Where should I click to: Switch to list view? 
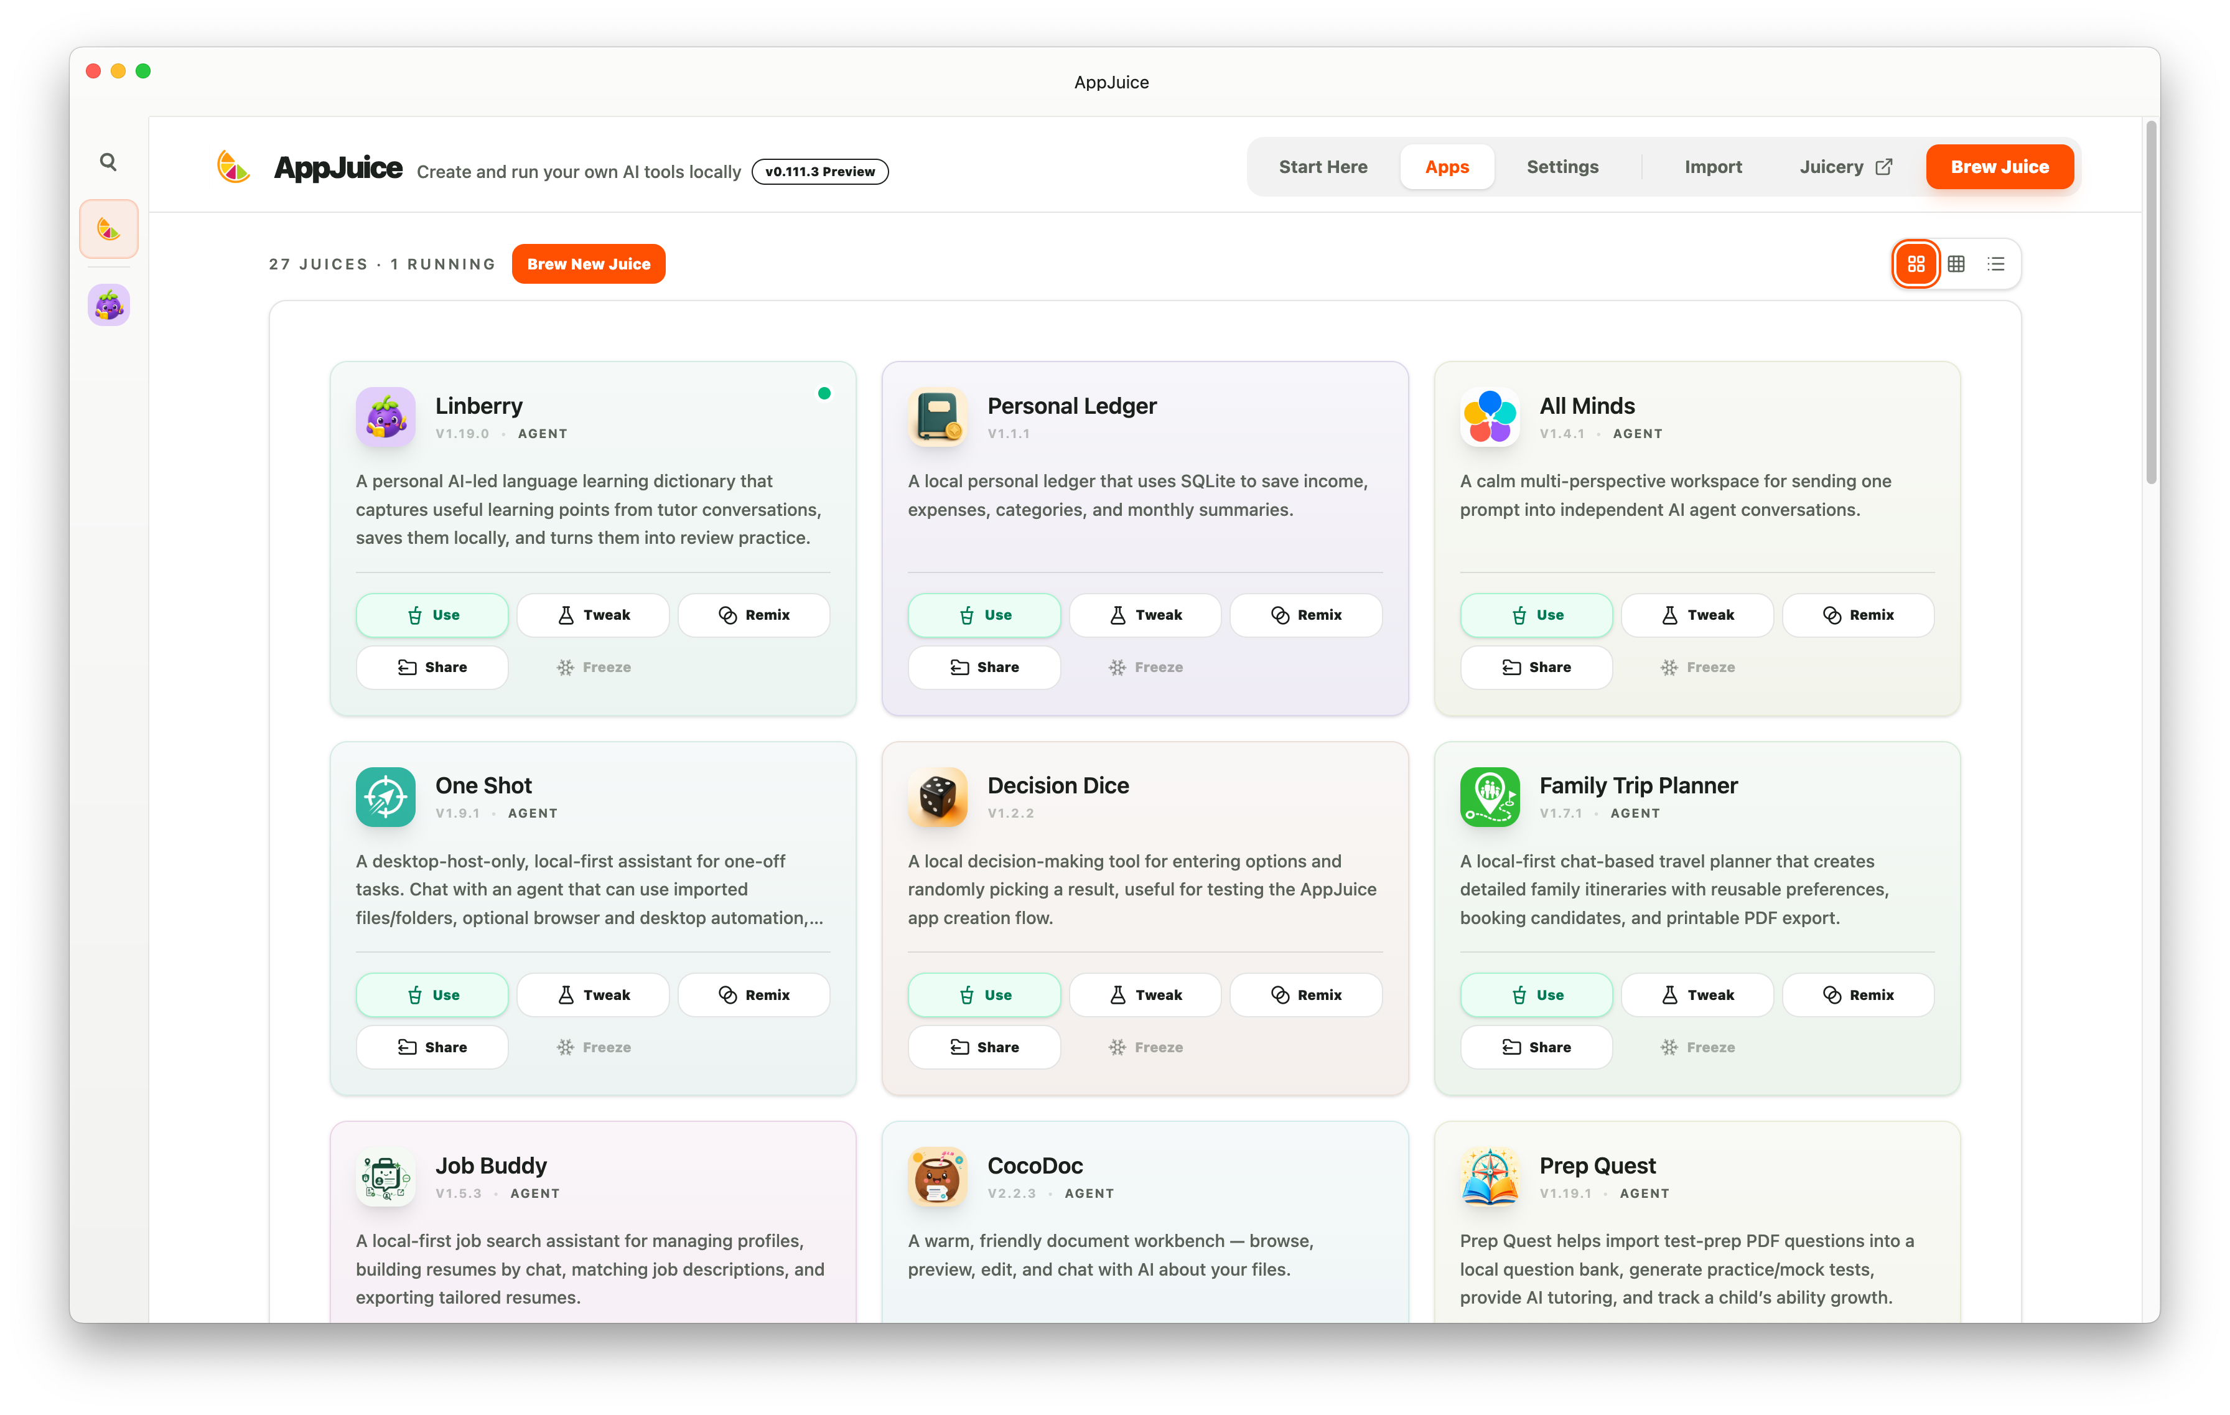(x=1995, y=264)
